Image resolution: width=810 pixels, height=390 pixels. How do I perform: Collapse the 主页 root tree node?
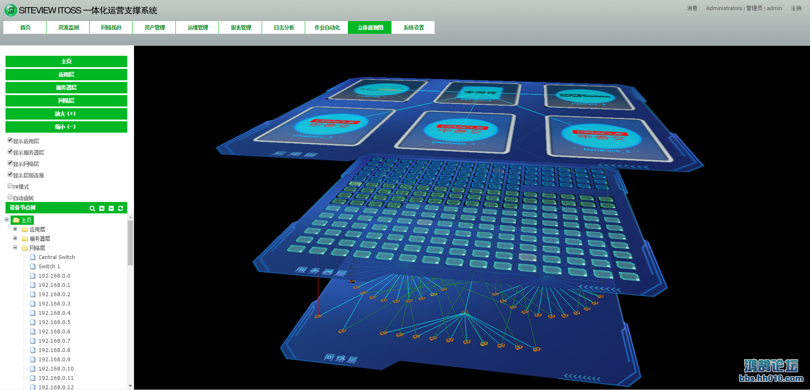(6, 220)
